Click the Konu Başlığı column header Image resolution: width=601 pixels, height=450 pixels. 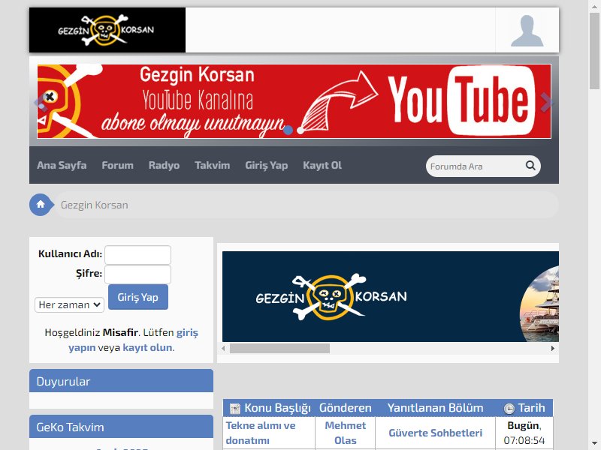269,408
